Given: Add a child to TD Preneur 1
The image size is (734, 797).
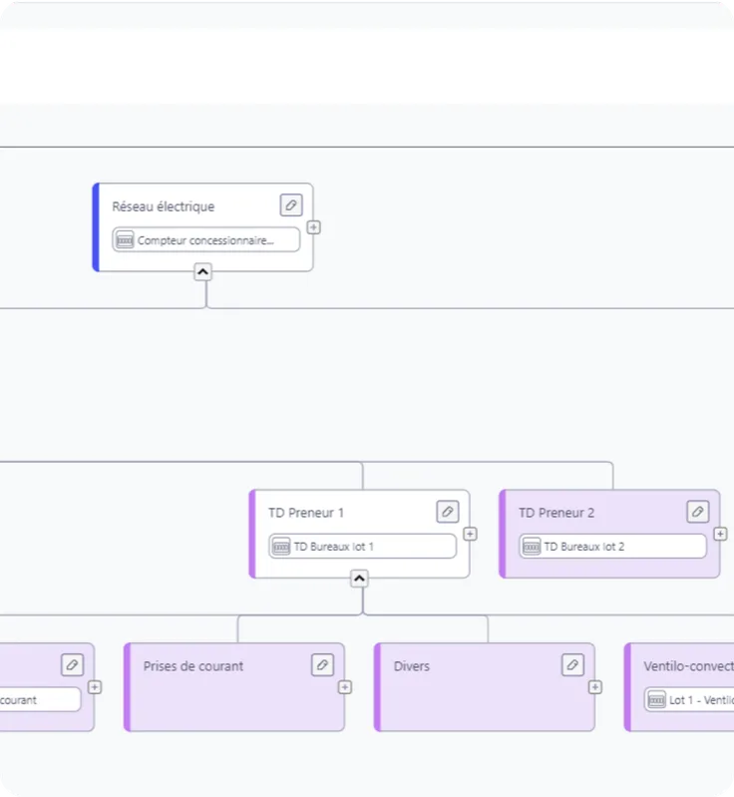Looking at the screenshot, I should point(470,534).
